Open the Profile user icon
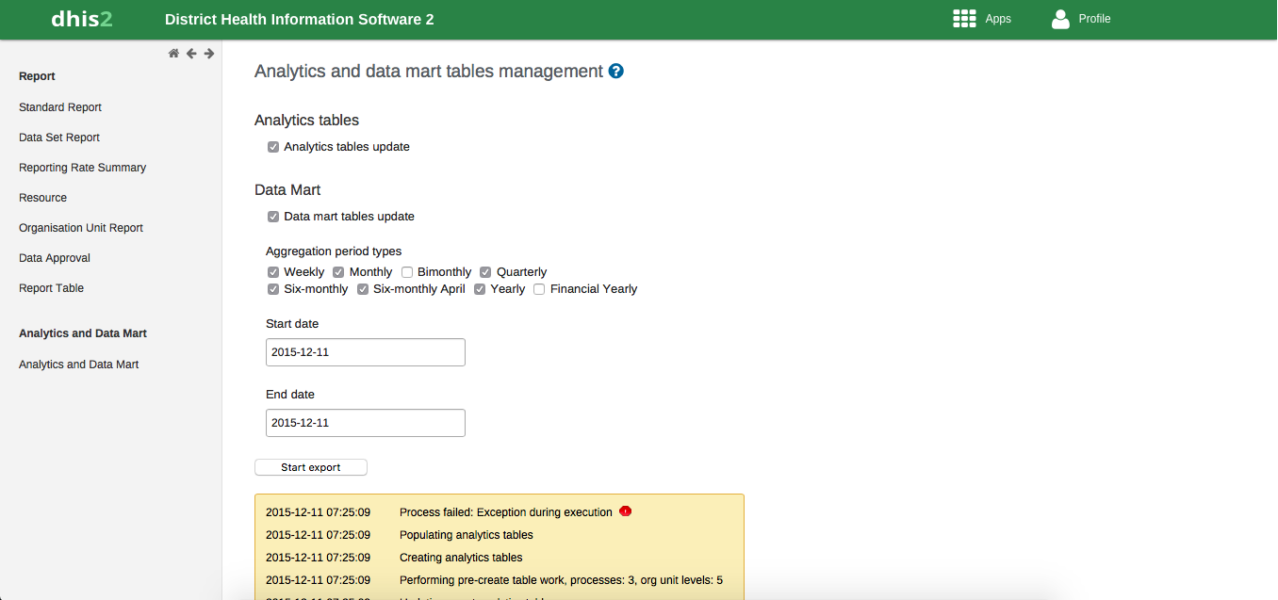1278x600 pixels. coord(1060,19)
